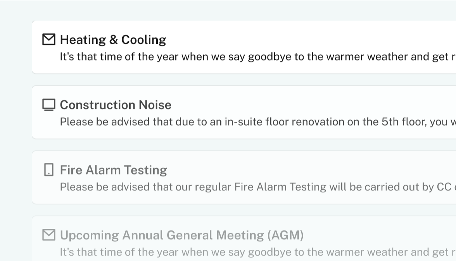Open the Upcoming Annual General Meeting (AGM) title
The height and width of the screenshot is (261, 456).
coord(181,235)
